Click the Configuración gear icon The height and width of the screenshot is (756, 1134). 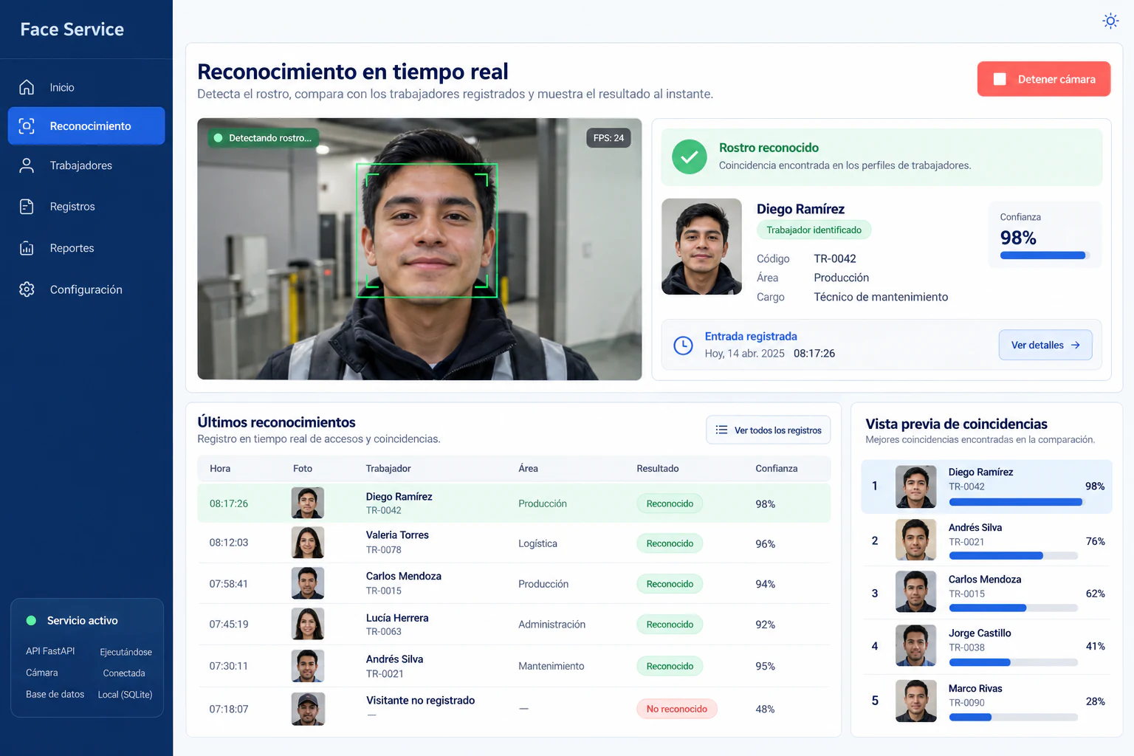point(27,289)
